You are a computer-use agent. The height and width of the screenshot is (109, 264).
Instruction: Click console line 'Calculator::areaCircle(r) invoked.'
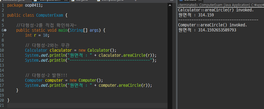click(x=216, y=10)
